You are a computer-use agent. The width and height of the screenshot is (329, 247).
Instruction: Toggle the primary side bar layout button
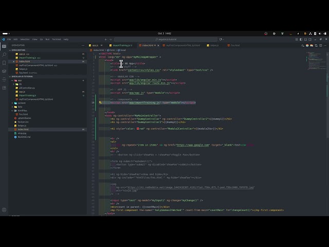coord(301,39)
